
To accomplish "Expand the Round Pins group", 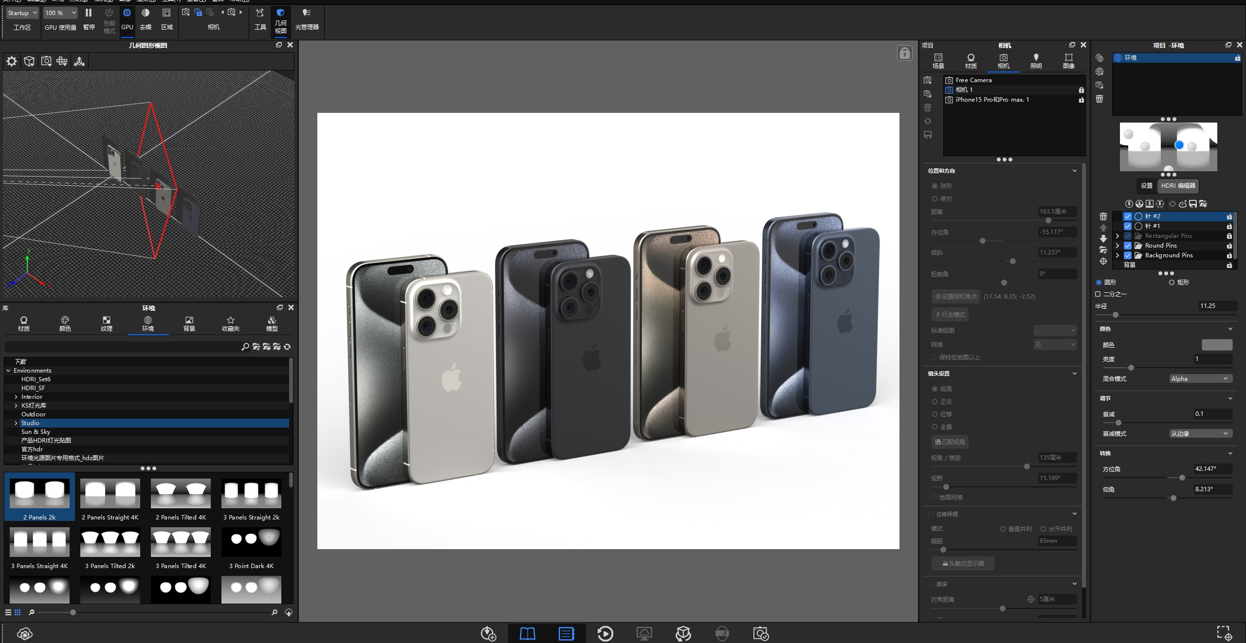I will pos(1118,246).
